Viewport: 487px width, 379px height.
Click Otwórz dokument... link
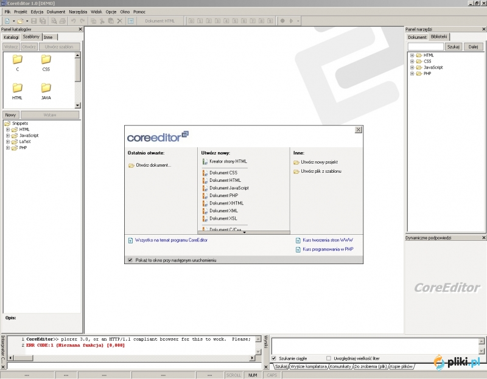click(x=150, y=165)
